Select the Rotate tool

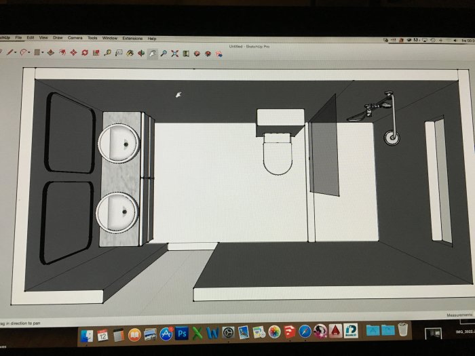(84, 52)
